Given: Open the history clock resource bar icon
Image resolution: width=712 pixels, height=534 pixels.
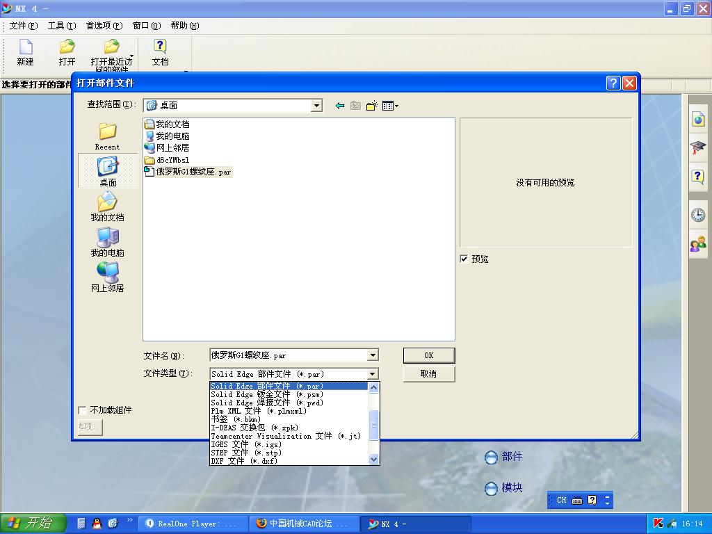Looking at the screenshot, I should (x=698, y=214).
